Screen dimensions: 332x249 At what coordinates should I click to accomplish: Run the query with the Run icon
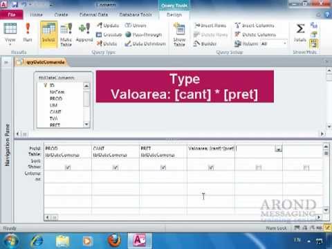28,33
